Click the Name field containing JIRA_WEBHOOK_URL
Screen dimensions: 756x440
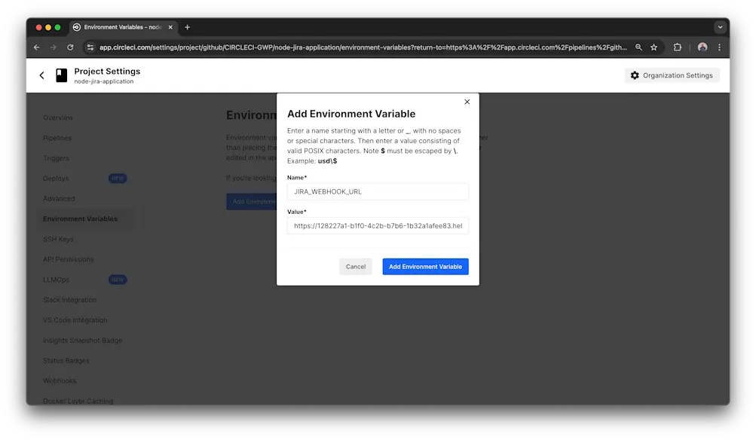pos(378,191)
